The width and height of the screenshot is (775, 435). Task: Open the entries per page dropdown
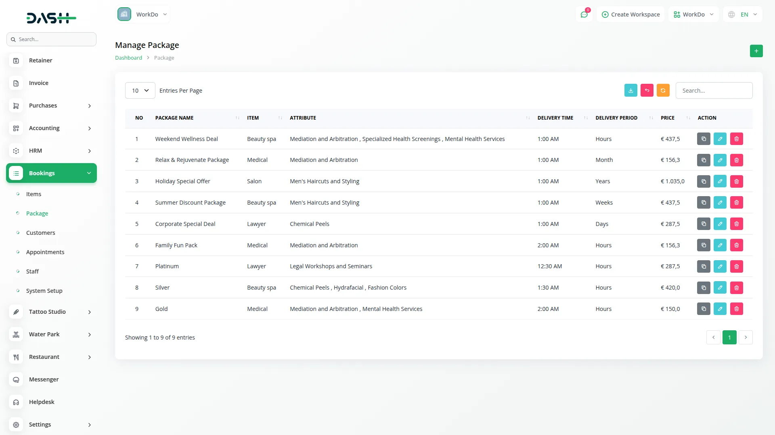coord(140,91)
